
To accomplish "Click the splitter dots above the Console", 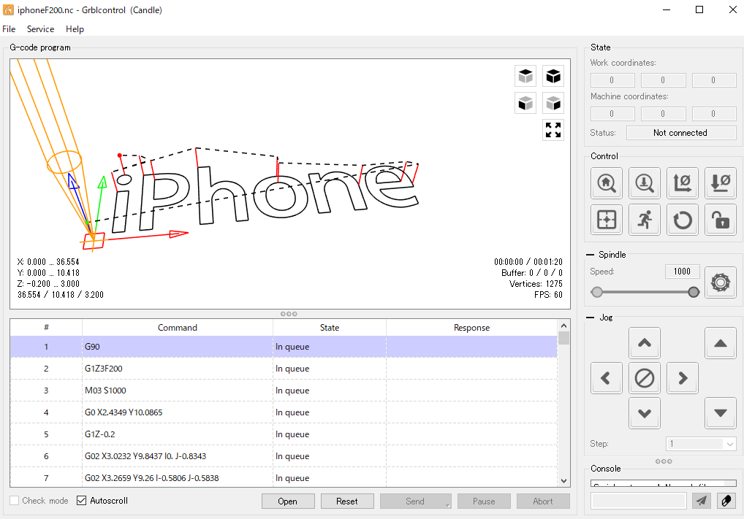I will [x=664, y=461].
